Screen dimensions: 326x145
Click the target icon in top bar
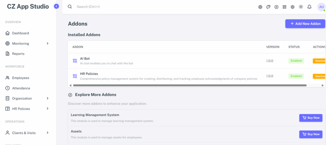[260, 7]
